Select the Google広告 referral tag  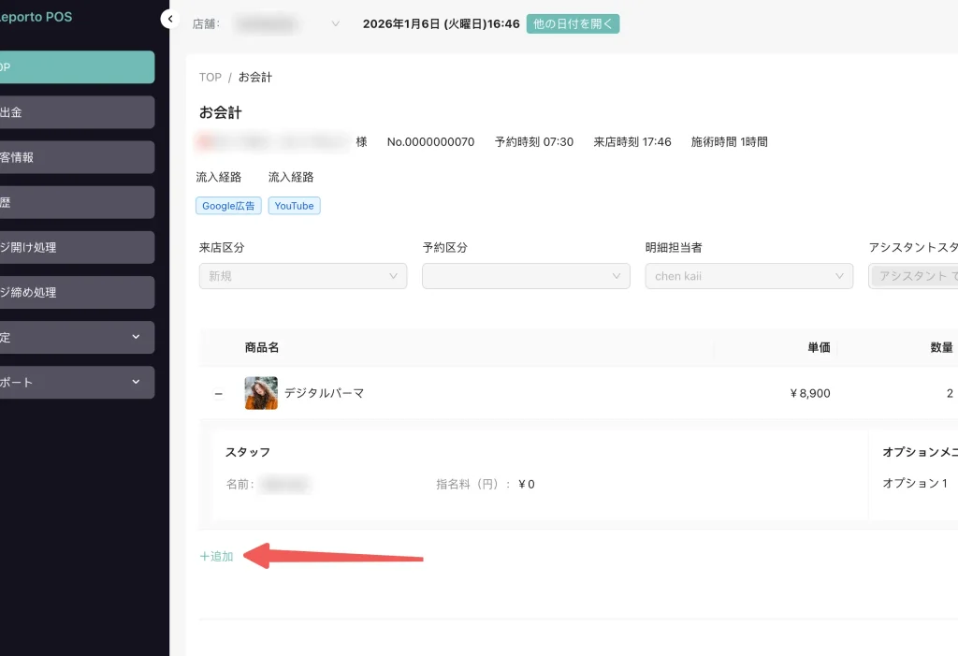tap(228, 206)
